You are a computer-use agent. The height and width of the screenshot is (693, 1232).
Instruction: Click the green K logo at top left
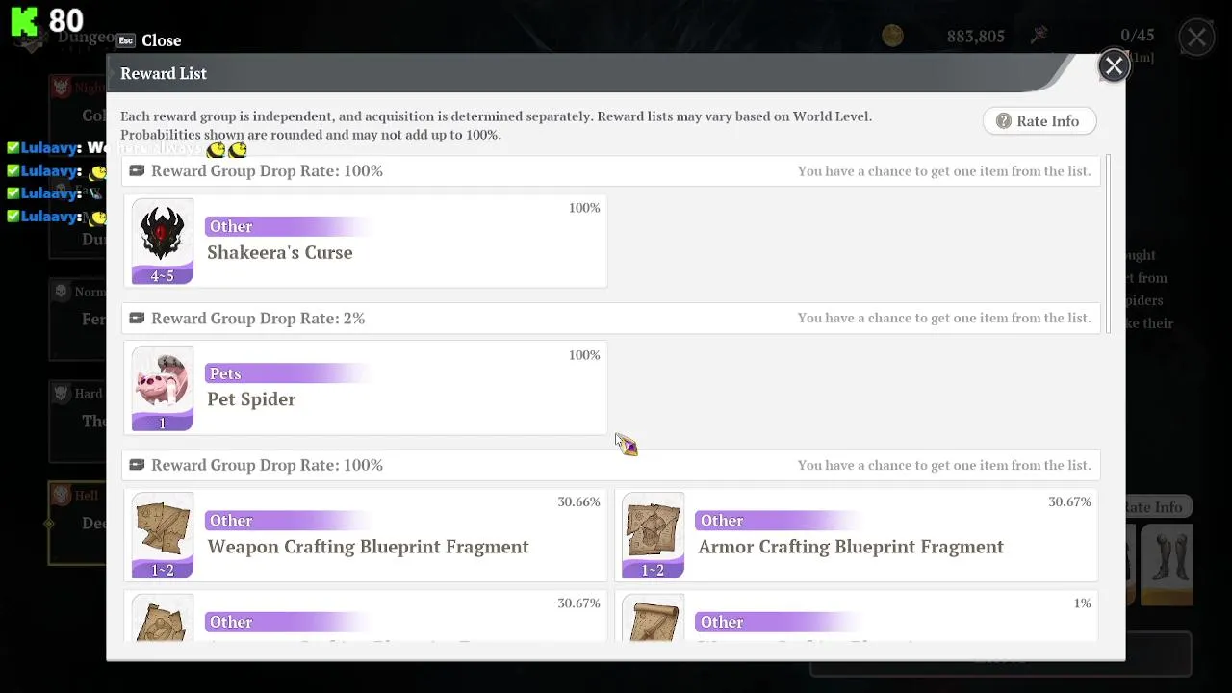(x=24, y=20)
